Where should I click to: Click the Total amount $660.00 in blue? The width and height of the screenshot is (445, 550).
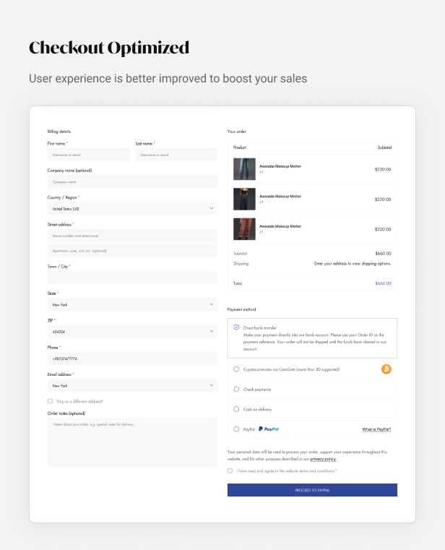[x=383, y=283]
